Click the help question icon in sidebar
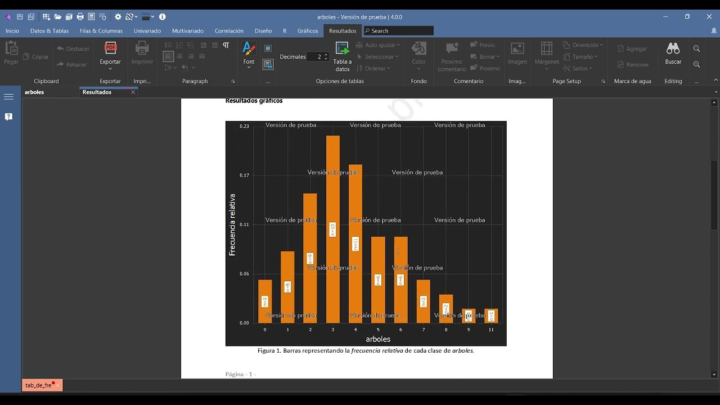The image size is (720, 405). coord(8,116)
